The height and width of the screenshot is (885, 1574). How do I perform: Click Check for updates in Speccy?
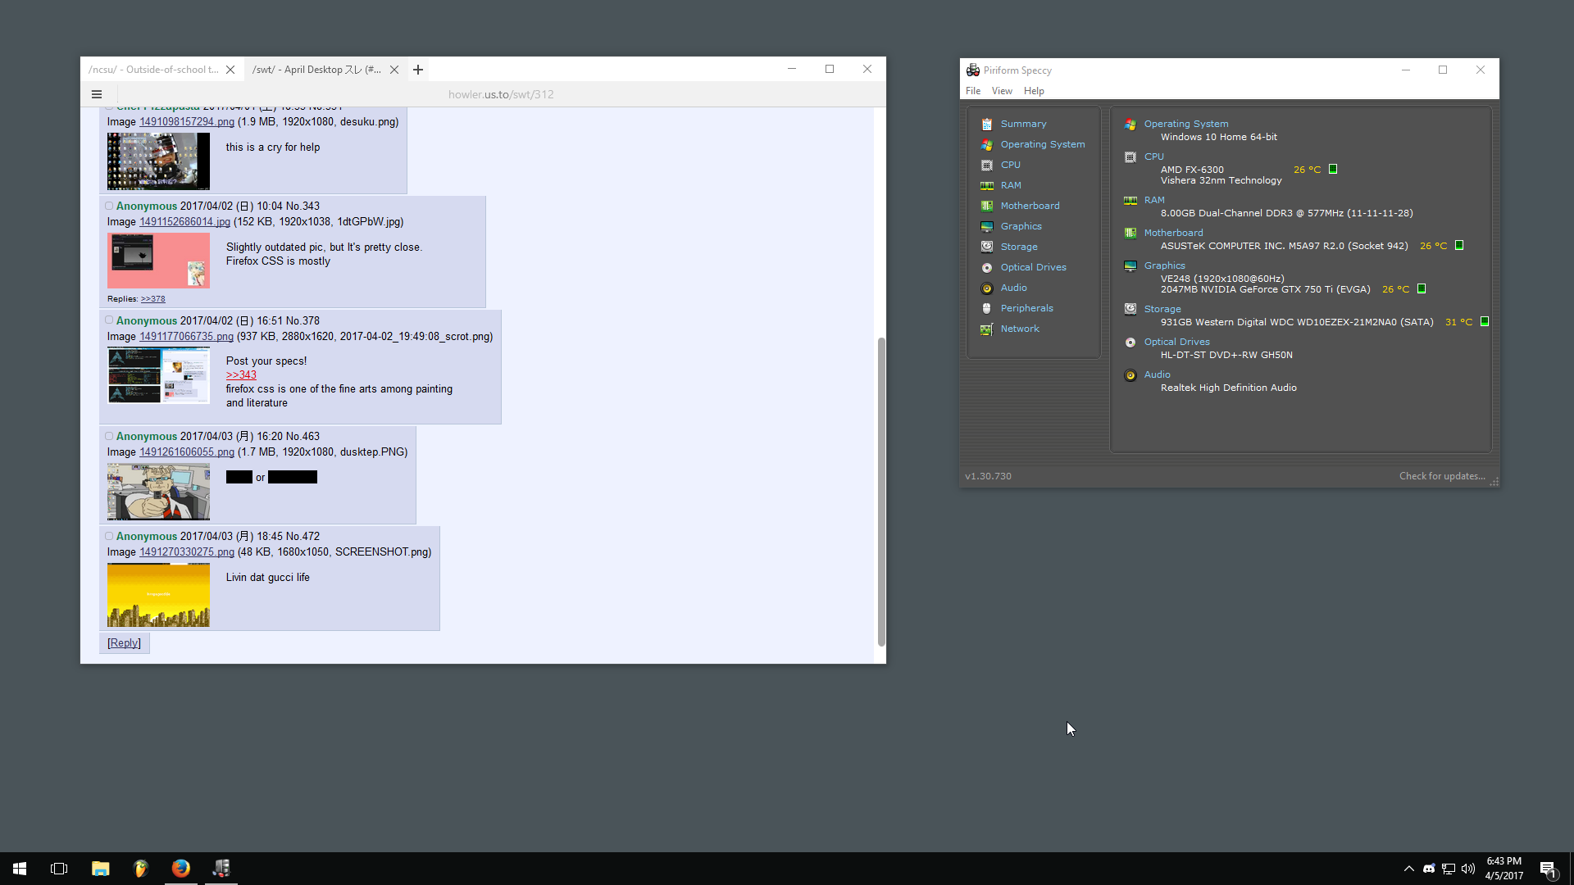(x=1441, y=476)
